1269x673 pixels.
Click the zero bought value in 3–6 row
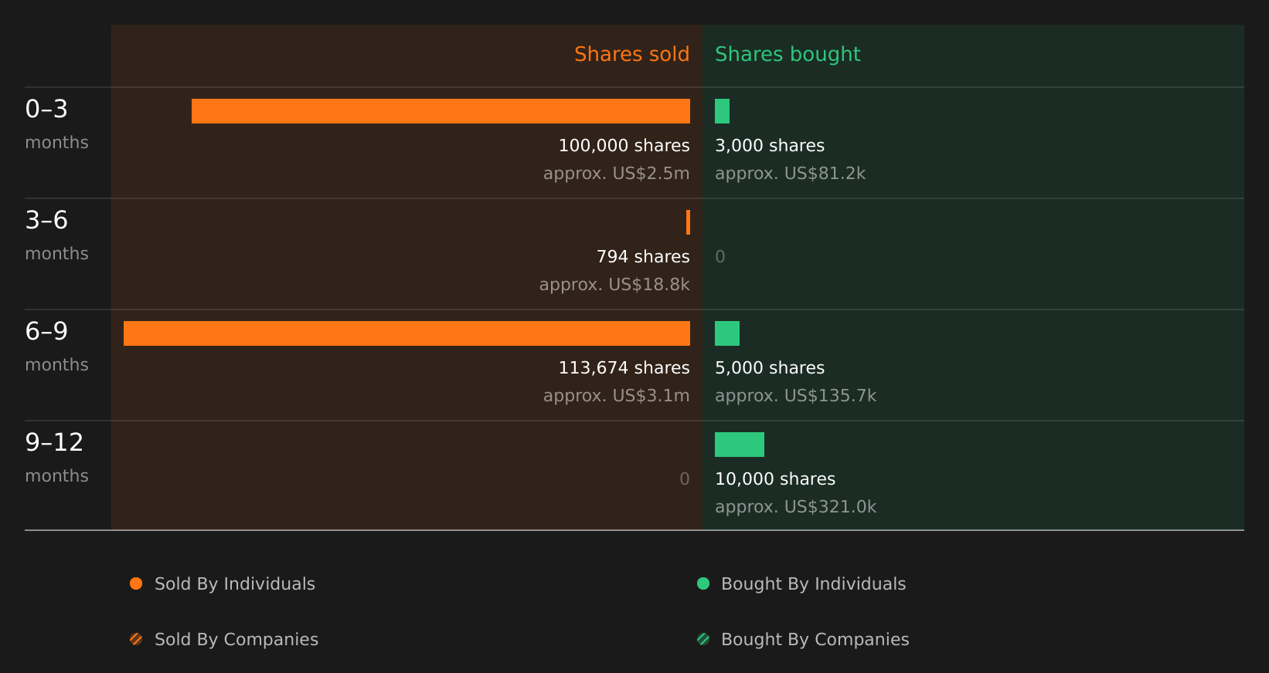coord(720,257)
